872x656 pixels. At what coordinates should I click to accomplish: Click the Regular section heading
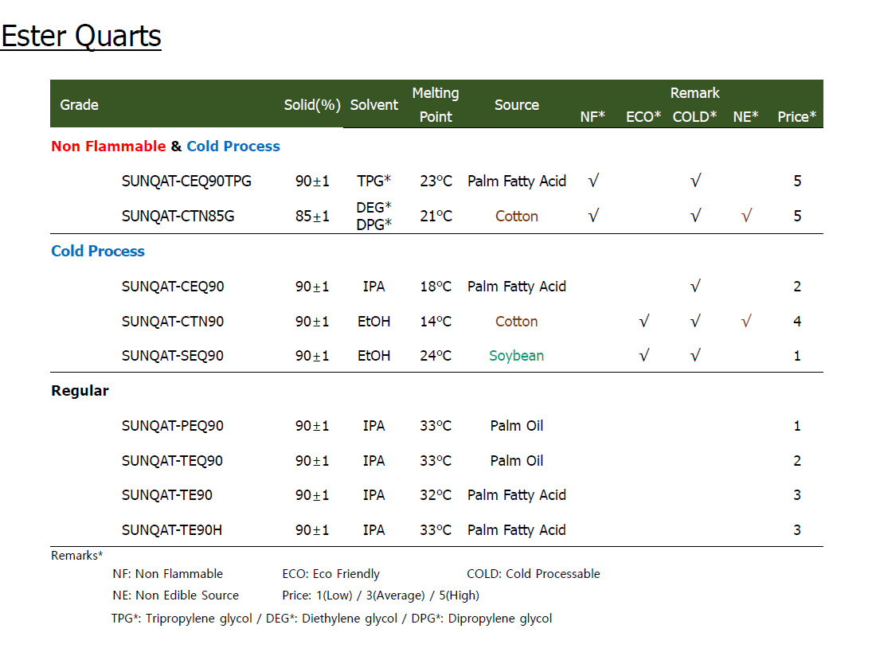click(80, 391)
